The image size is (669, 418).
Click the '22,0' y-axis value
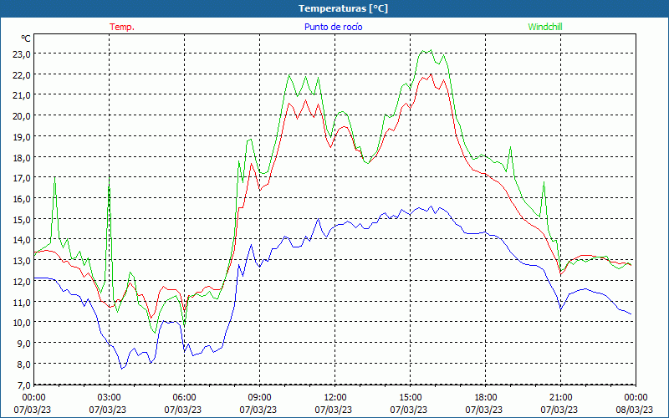(23, 75)
